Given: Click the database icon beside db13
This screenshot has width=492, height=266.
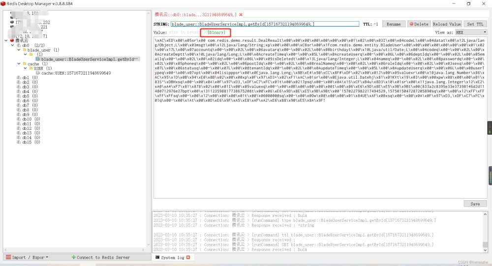Looking at the screenshot, I should [19, 133].
